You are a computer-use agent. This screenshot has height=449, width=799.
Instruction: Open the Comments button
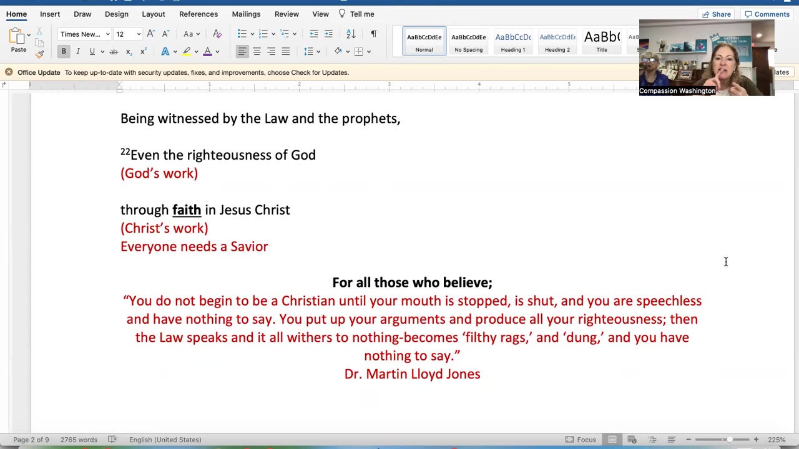[767, 14]
